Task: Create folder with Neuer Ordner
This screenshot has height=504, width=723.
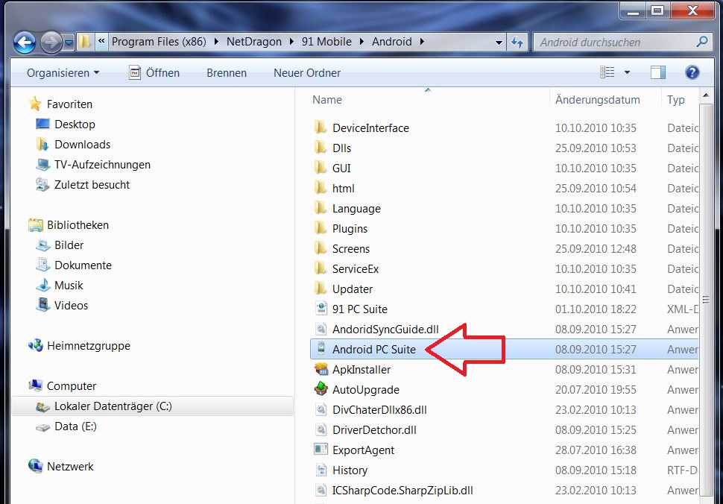Action: point(307,73)
